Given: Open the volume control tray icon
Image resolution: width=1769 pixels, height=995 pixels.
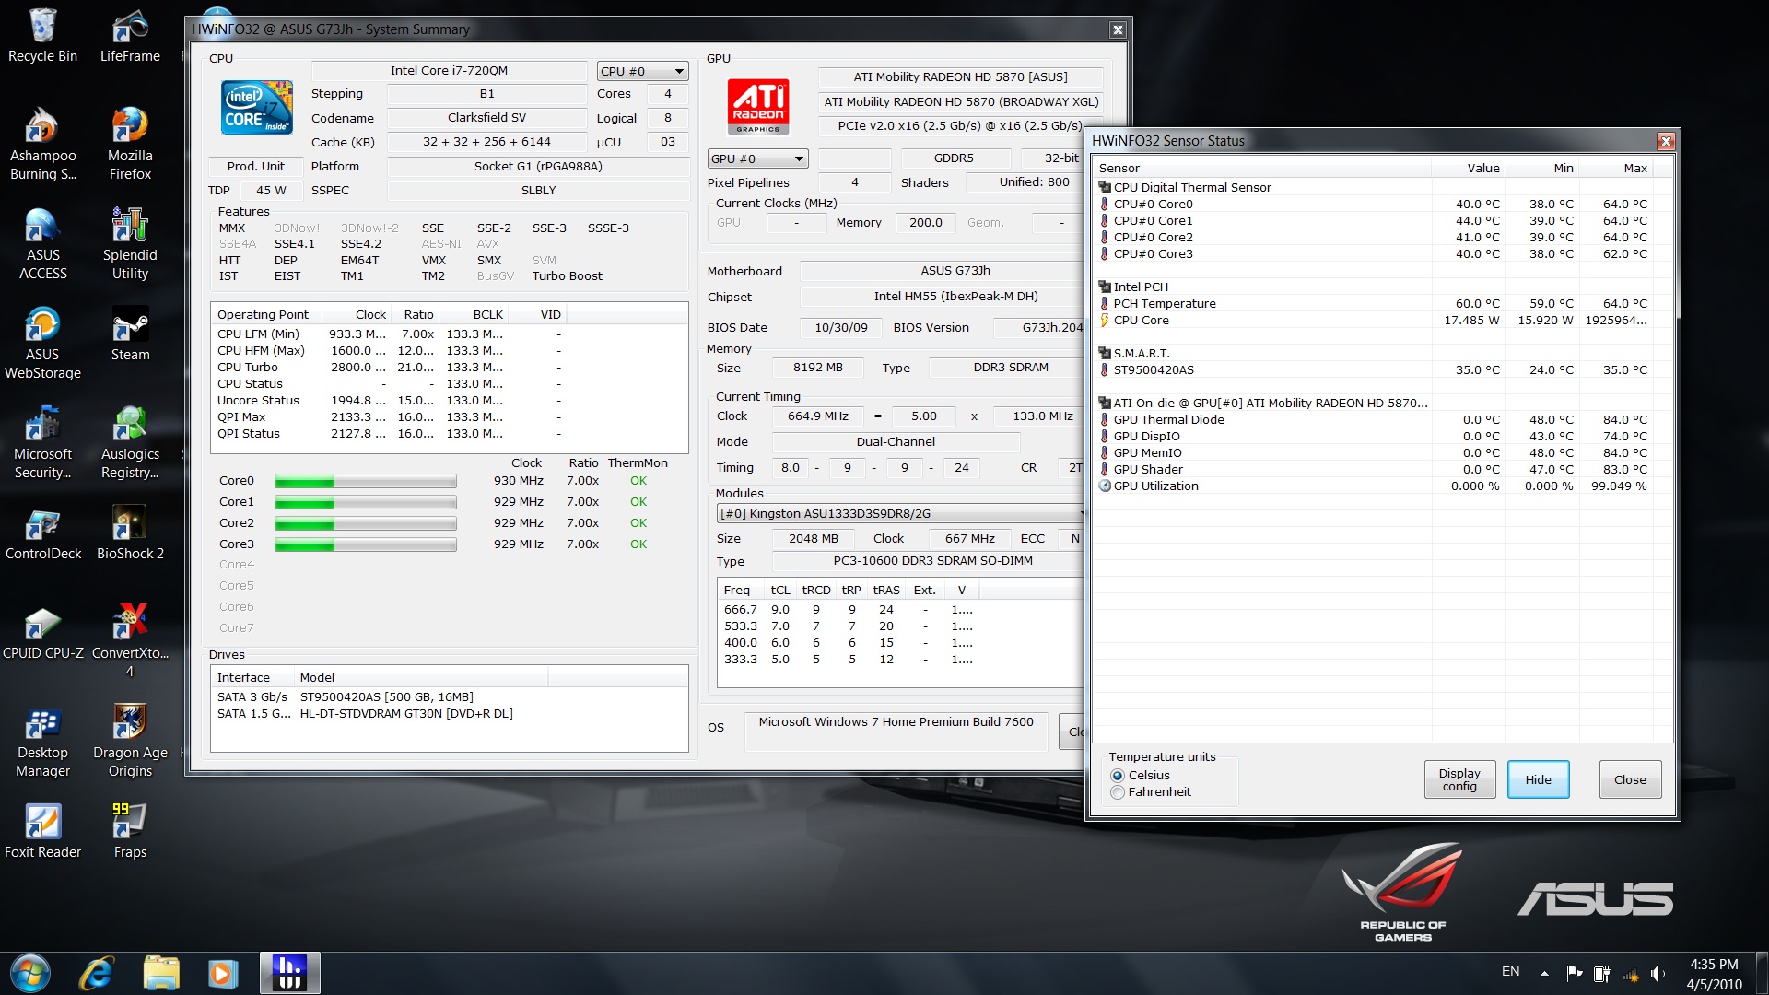Looking at the screenshot, I should coord(1658,974).
